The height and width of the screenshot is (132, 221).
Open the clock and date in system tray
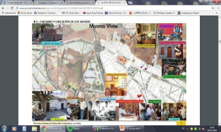212,129
